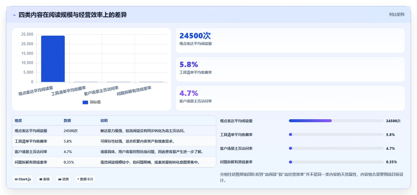Screen dimensions: 417x195
Task: Click the lightning icon beside the title
Action: 14,15
